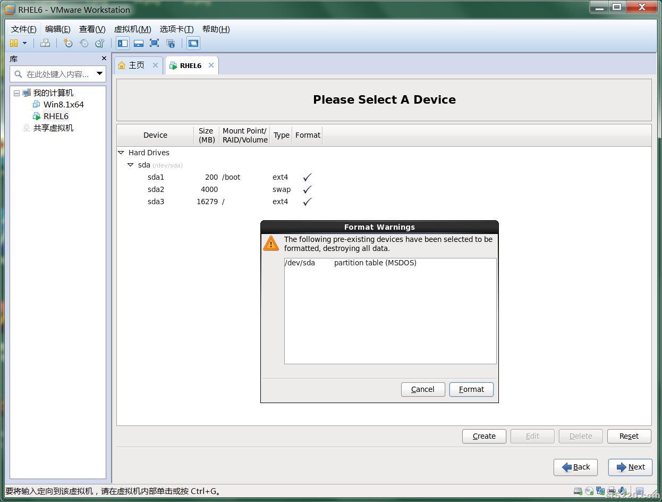The width and height of the screenshot is (662, 502).
Task: Open the 帮助(H) menu
Action: point(216,29)
